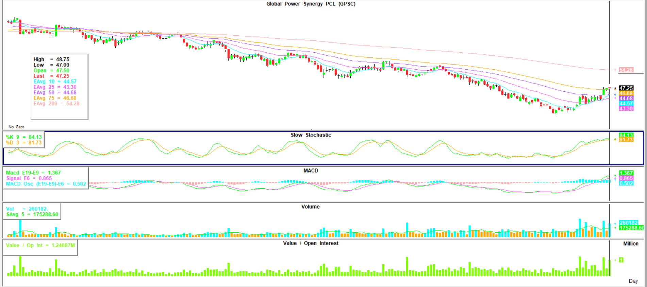Click the Value / Op Int = 1.24687M readout
The width and height of the screenshot is (647, 287).
(40, 245)
